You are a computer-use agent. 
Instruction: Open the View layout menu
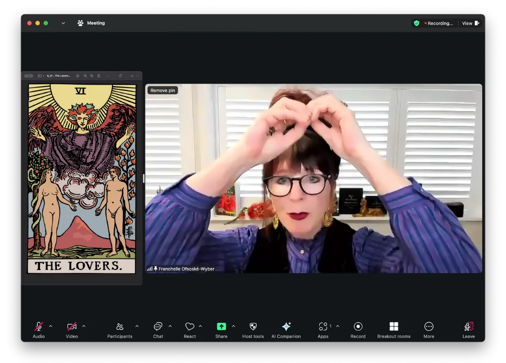coord(470,23)
